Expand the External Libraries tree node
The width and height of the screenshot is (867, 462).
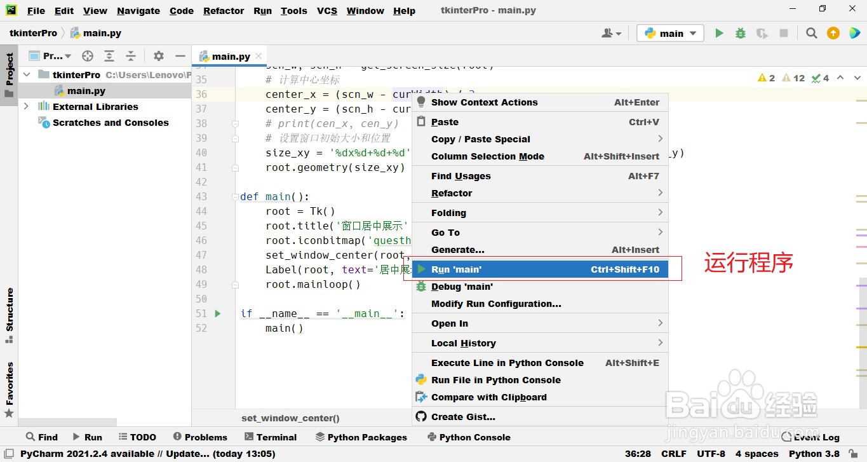(26, 107)
